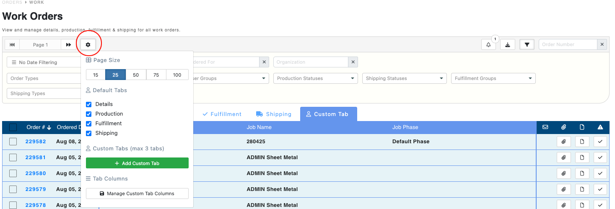The height and width of the screenshot is (209, 615).
Task: Click the Job Name column header
Action: 259,127
